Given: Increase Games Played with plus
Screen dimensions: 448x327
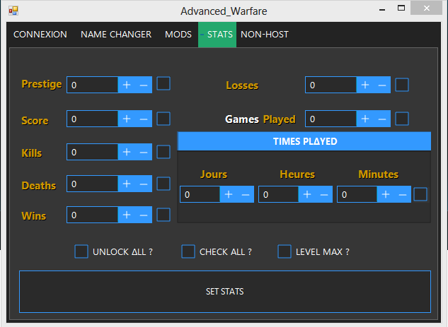Looking at the screenshot, I should tap(365, 119).
